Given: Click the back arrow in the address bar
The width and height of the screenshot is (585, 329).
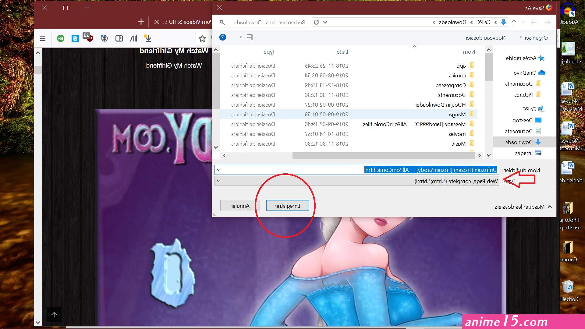Looking at the screenshot, I should coord(548,22).
